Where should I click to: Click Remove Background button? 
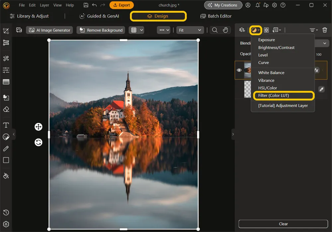tap(101, 30)
